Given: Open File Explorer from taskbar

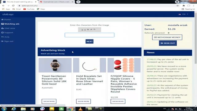Looking at the screenshot, I should pyautogui.click(x=23, y=109).
